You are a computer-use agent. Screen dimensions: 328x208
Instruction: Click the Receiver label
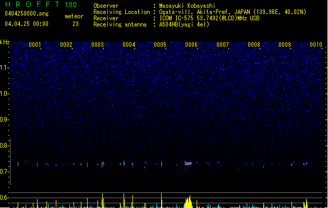pos(106,18)
